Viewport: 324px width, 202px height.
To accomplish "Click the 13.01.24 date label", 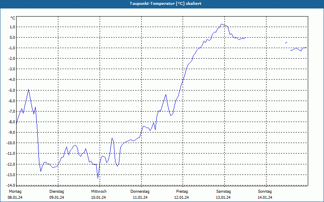I will (223, 198).
